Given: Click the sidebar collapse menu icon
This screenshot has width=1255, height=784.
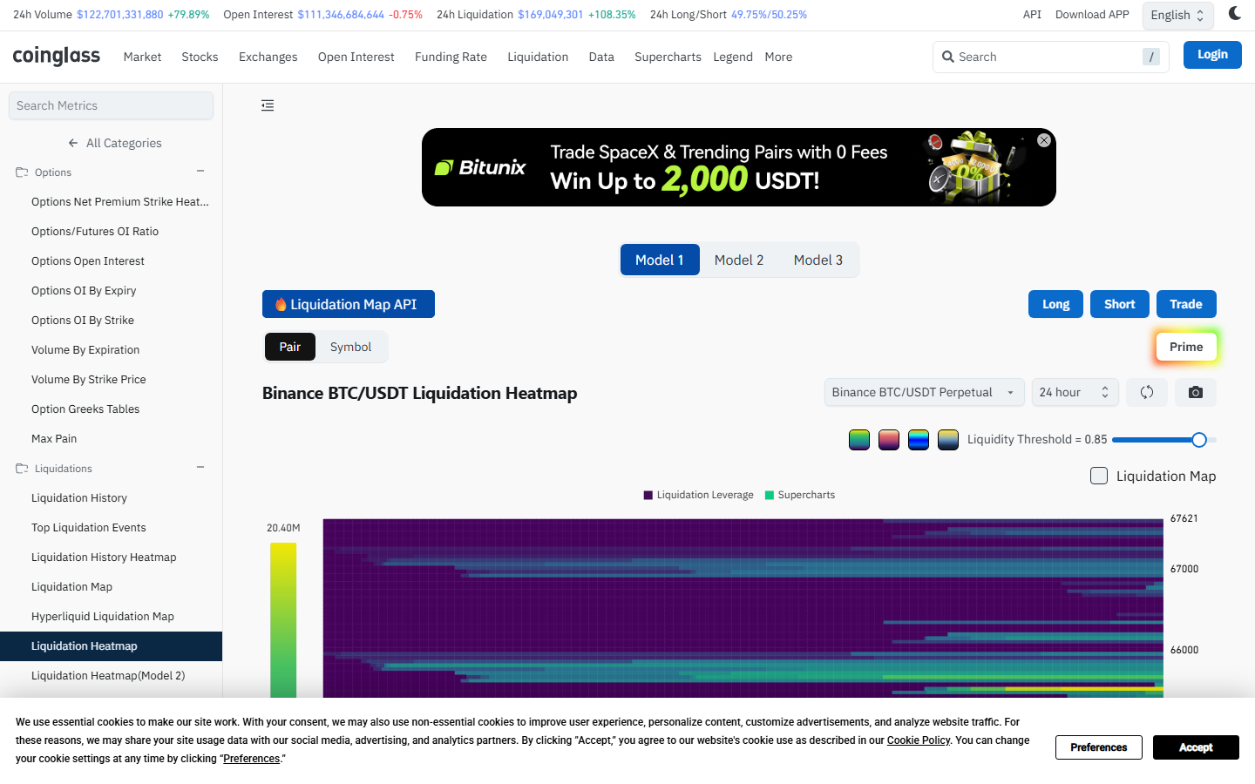Looking at the screenshot, I should point(268,105).
